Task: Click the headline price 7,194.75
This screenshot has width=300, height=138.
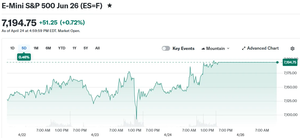Action: 19,23
